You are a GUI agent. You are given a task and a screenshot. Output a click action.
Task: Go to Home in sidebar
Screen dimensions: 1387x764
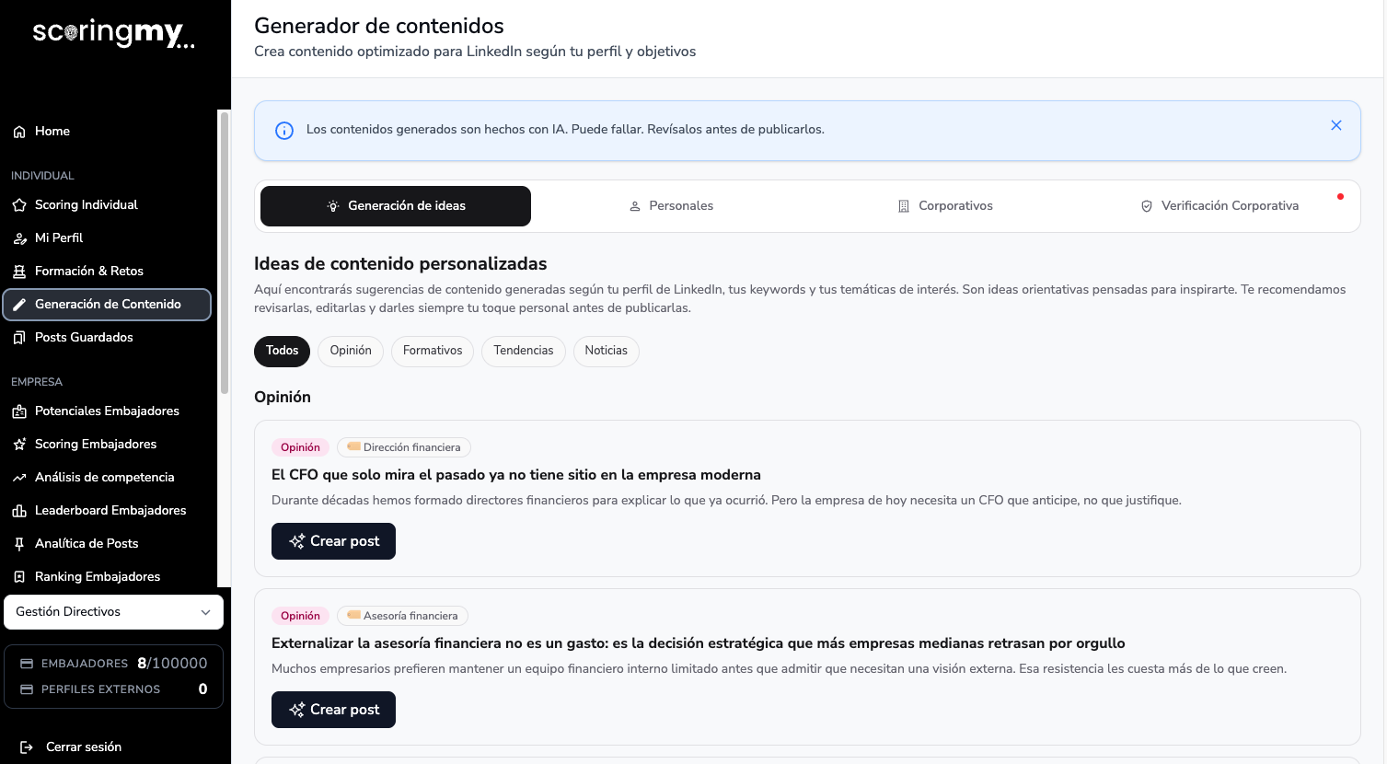point(109,132)
